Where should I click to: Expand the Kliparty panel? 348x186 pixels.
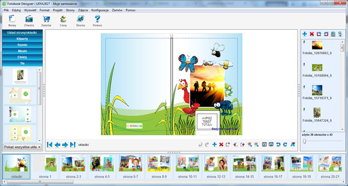(x=22, y=39)
